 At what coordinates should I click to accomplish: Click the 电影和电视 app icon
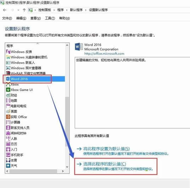[x=8, y=106]
